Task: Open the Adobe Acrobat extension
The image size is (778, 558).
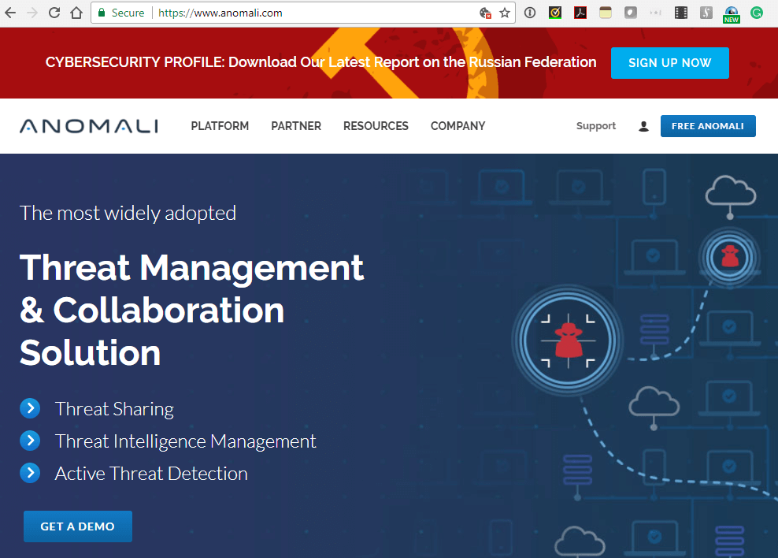Action: point(580,13)
